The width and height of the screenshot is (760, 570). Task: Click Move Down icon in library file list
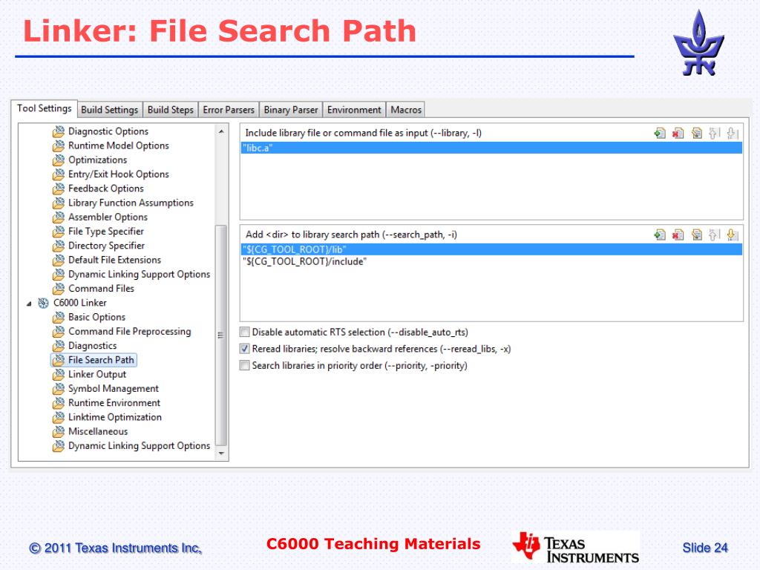[x=733, y=133]
